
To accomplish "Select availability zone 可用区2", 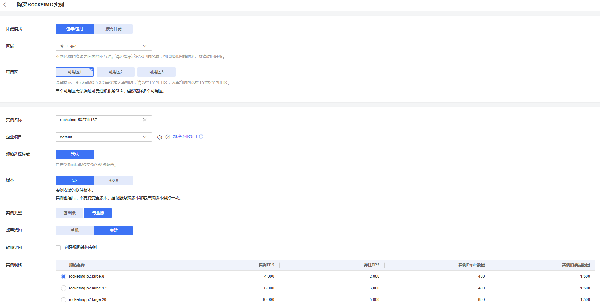I will coord(115,72).
